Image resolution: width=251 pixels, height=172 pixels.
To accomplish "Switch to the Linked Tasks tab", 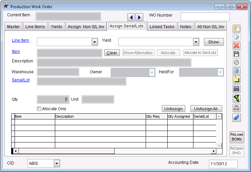I will pyautogui.click(x=162, y=27).
